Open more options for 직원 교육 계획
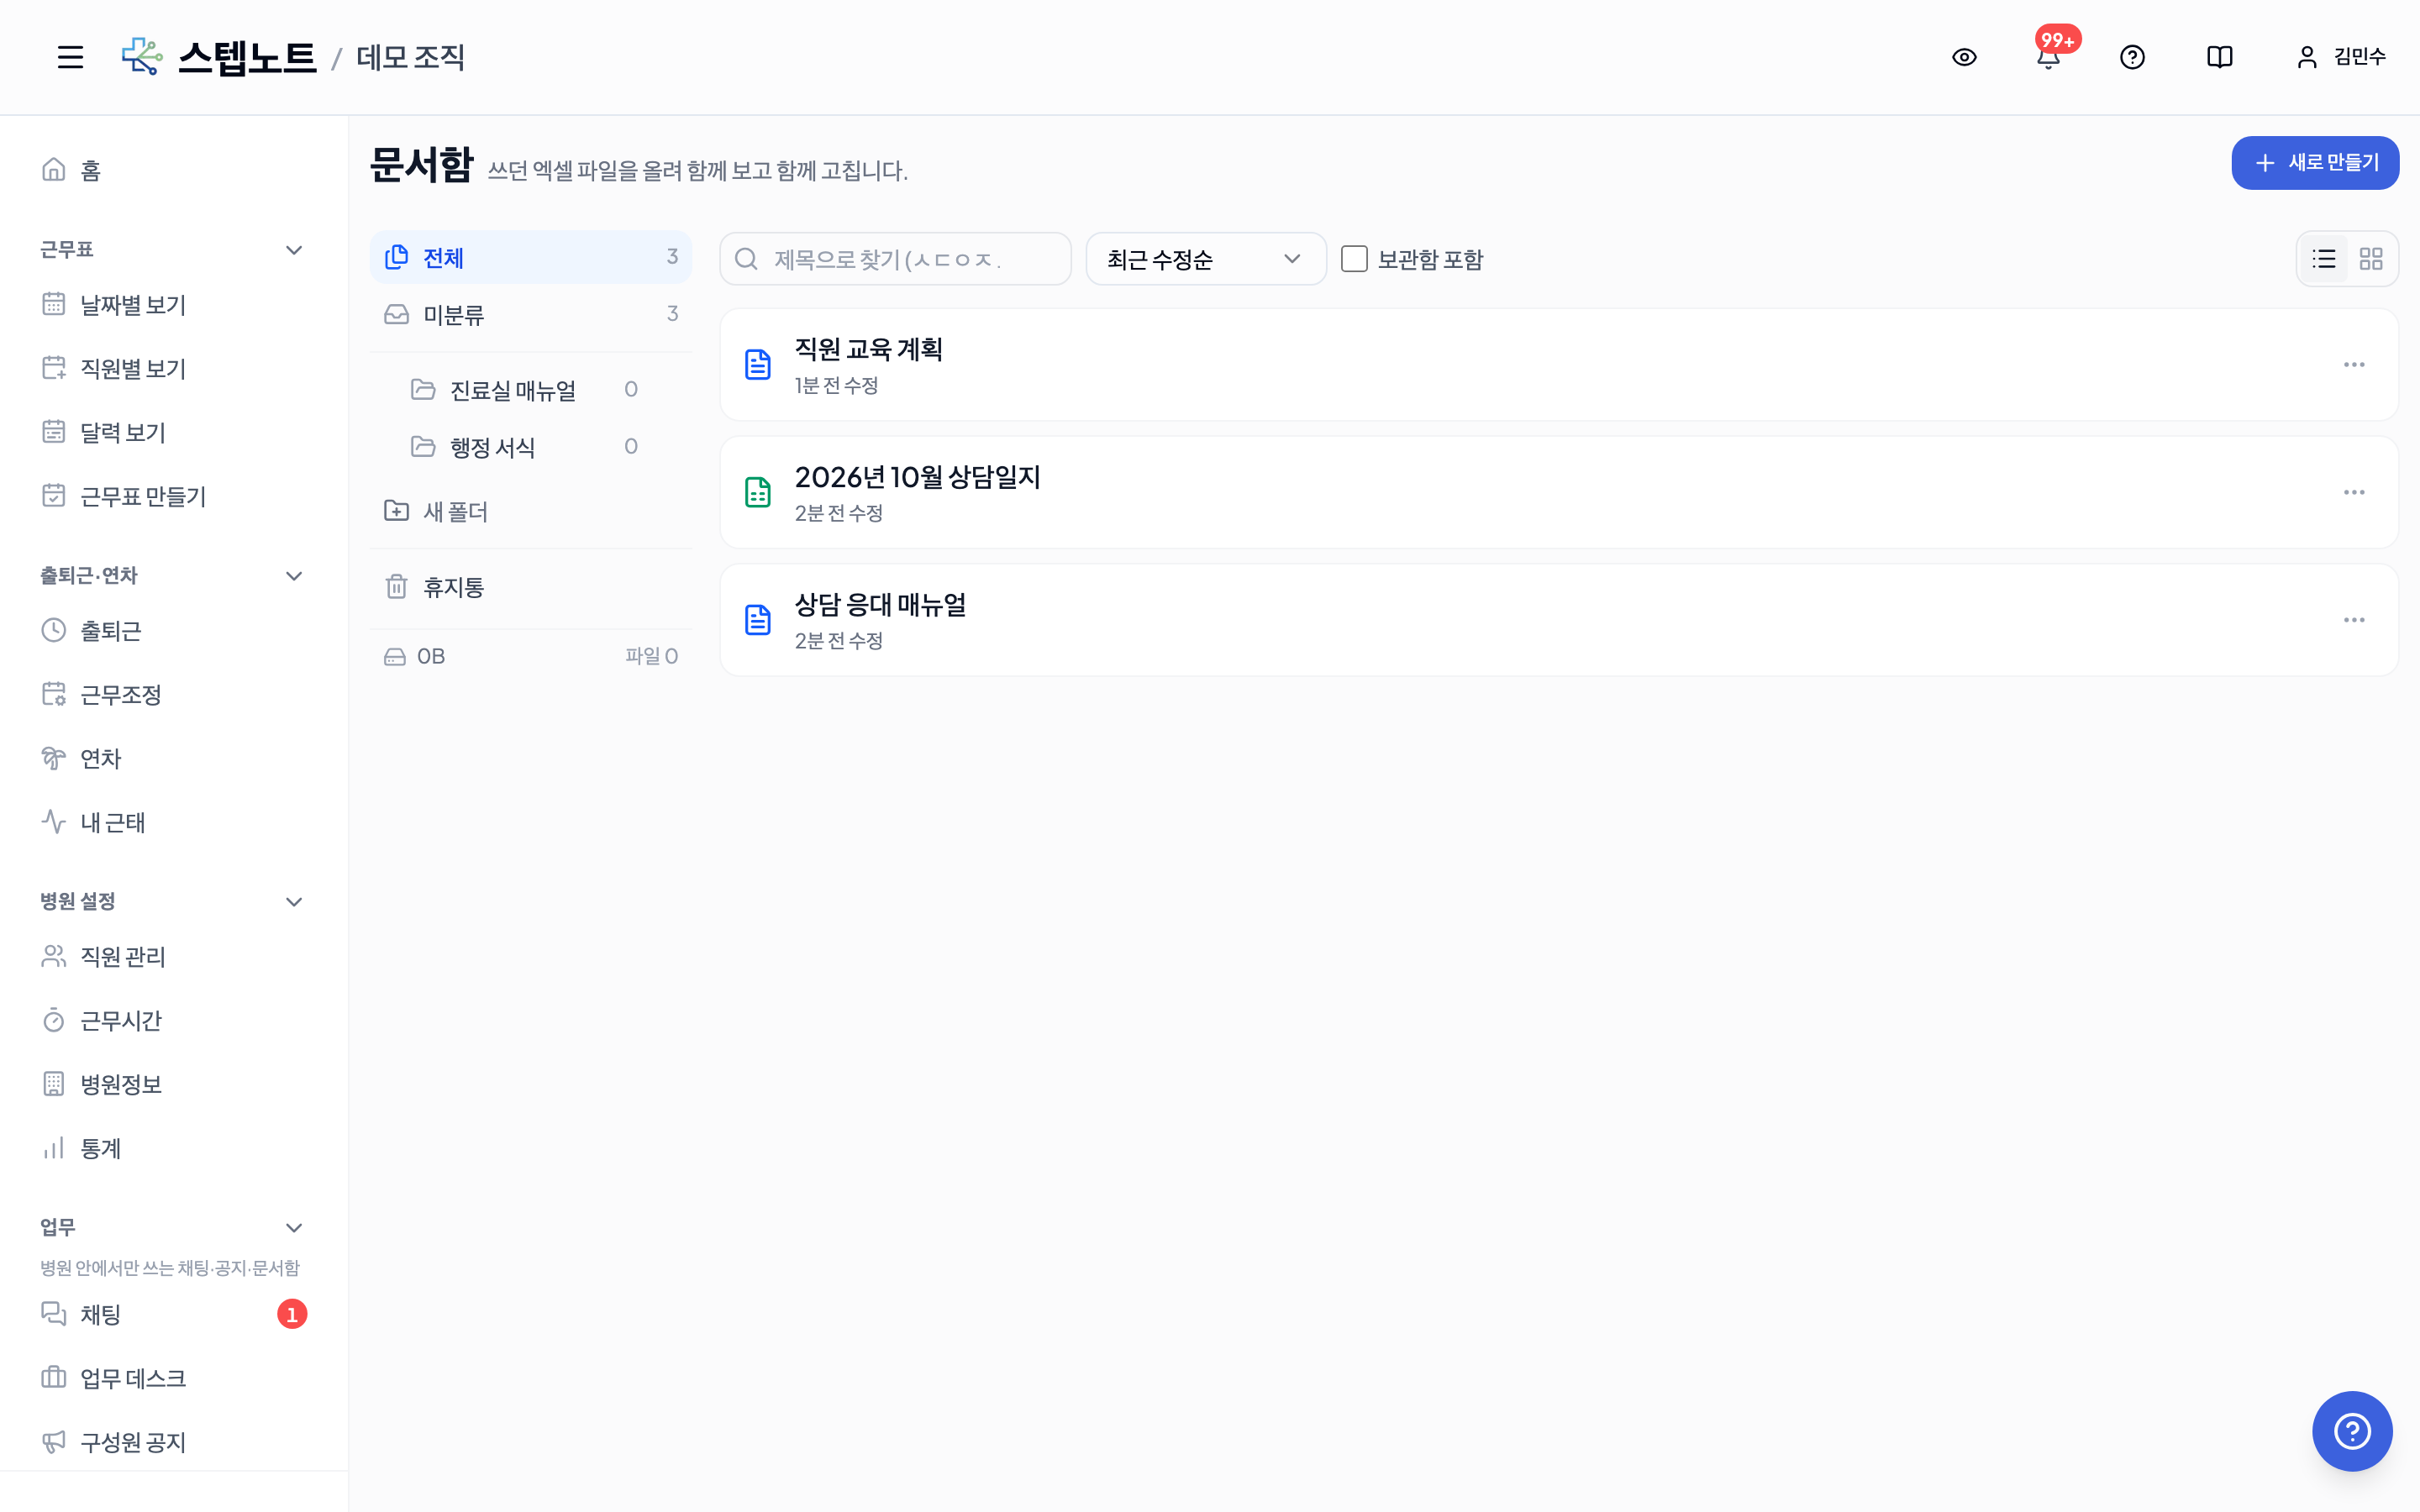Image resolution: width=2420 pixels, height=1512 pixels. [2354, 365]
